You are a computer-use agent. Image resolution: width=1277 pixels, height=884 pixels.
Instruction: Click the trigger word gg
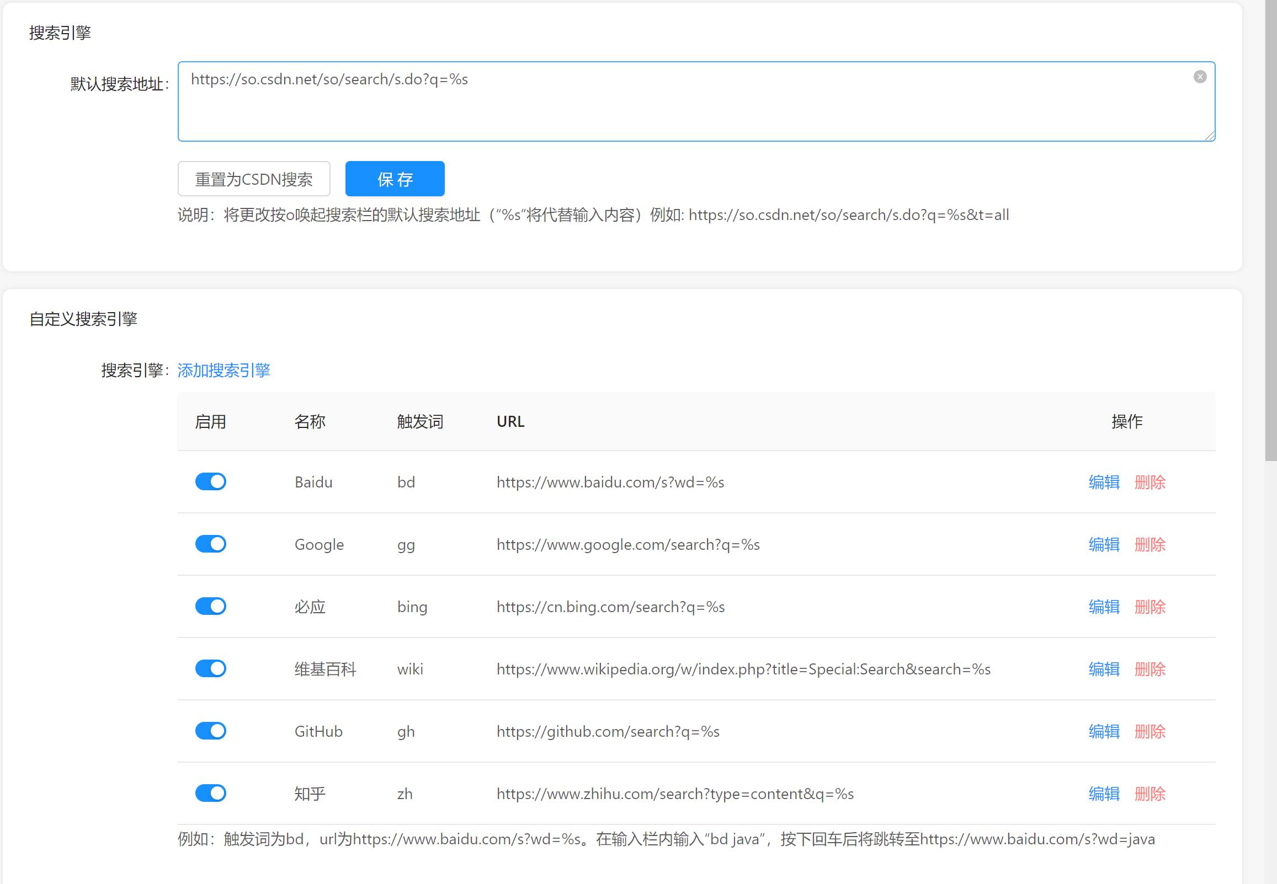click(x=406, y=545)
